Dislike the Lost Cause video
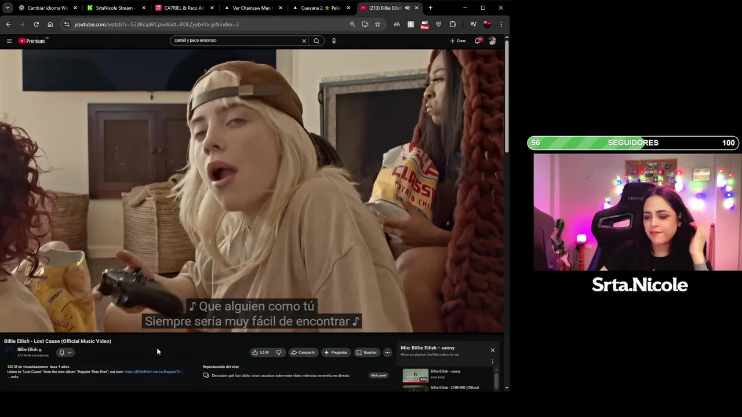 (279, 352)
